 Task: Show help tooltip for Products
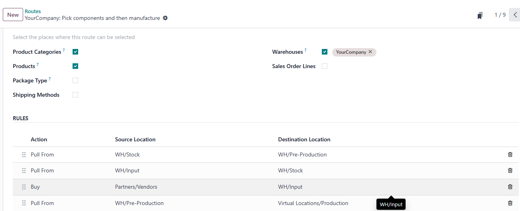38,64
